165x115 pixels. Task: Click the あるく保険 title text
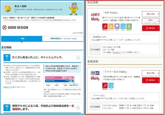pyautogui.click(x=20, y=6)
